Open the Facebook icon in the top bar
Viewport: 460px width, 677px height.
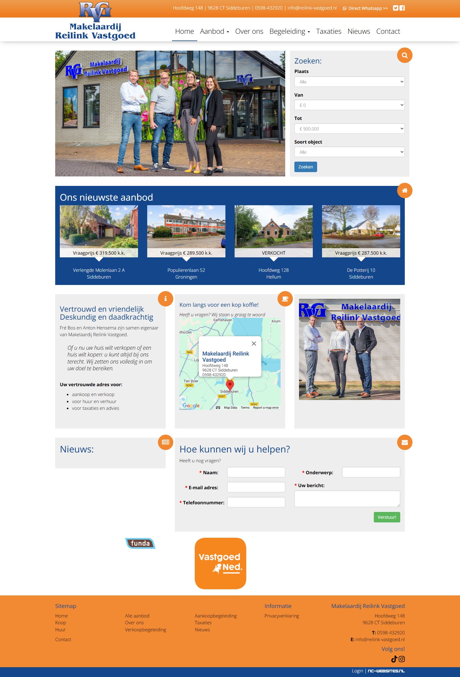click(x=402, y=8)
